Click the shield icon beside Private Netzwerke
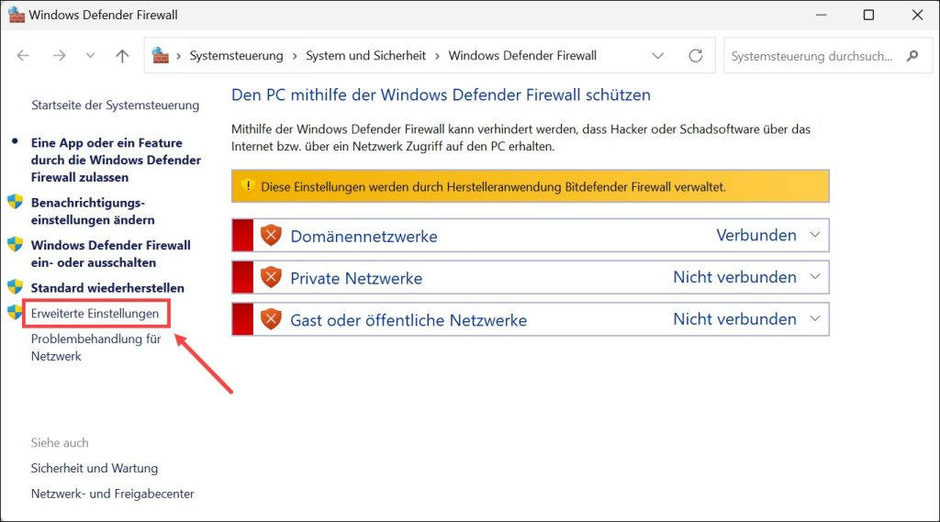The height and width of the screenshot is (522, 940). (271, 277)
